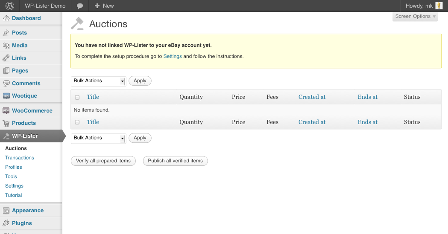Click the 'No items found.' text
Screen dimensions: 448x234
point(91,110)
